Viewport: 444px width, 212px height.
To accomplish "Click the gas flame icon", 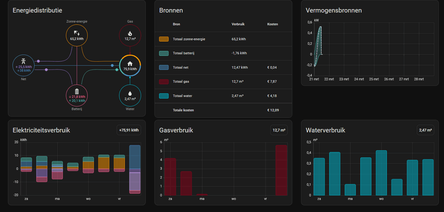I will click(130, 33).
